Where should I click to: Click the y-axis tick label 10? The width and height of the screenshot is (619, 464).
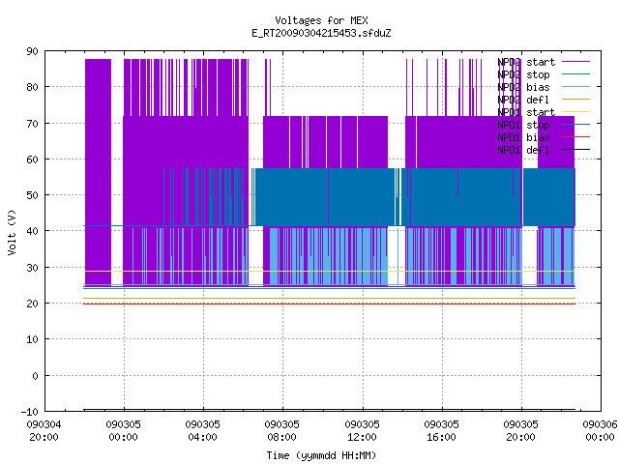click(33, 339)
